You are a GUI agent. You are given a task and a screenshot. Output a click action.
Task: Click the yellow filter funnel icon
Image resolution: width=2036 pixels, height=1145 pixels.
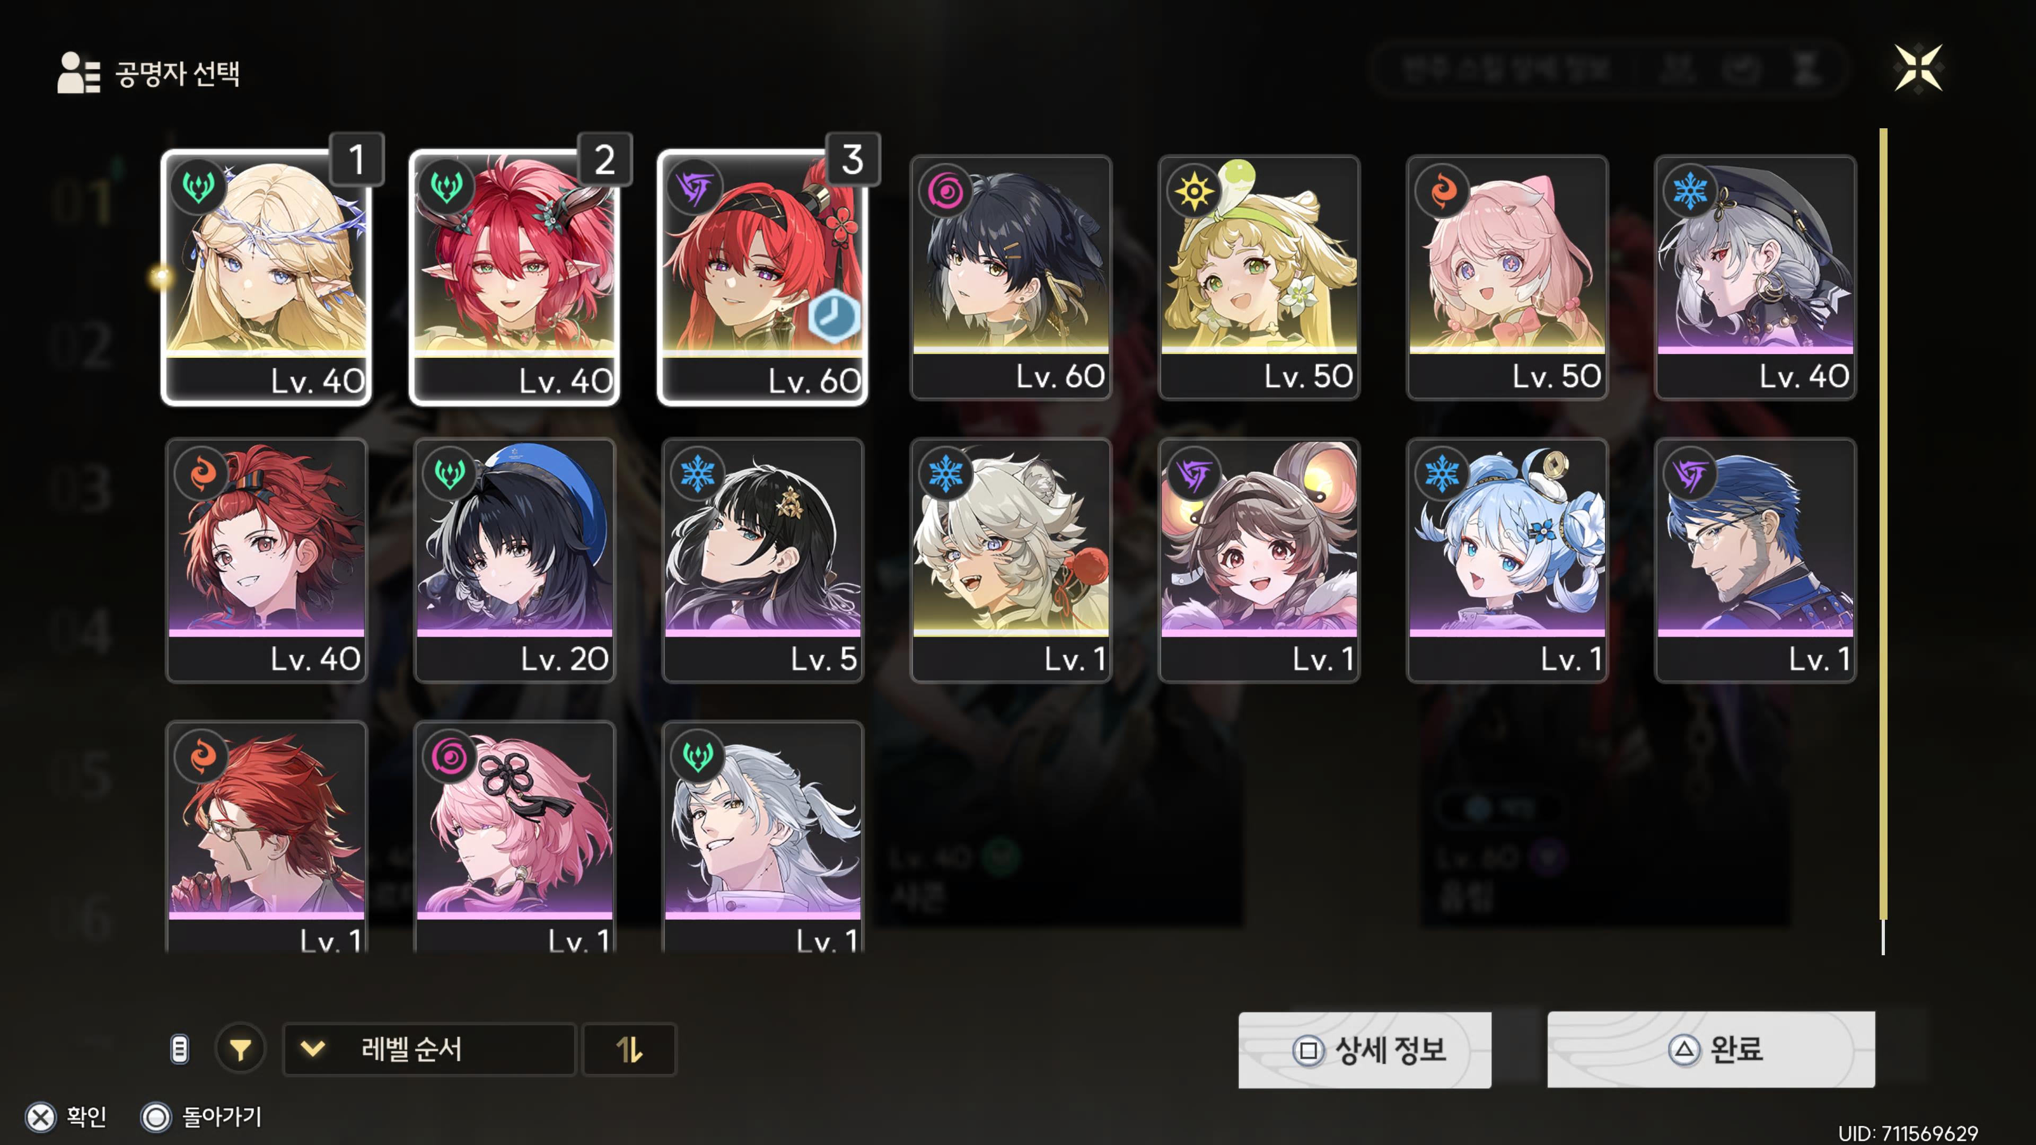240,1050
